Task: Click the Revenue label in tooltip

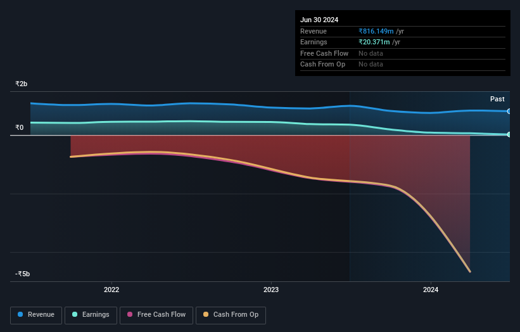Action: (x=314, y=31)
